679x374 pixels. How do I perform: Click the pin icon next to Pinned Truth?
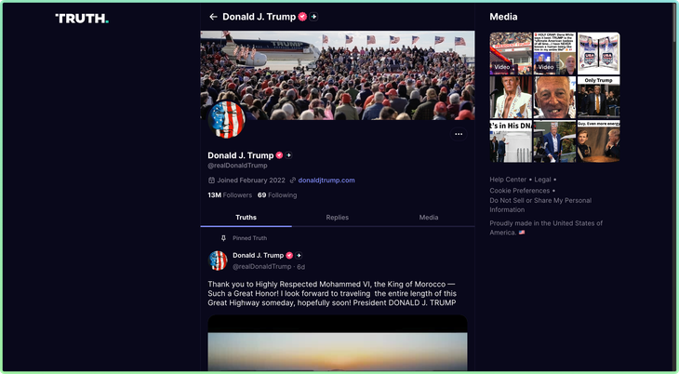pos(223,238)
